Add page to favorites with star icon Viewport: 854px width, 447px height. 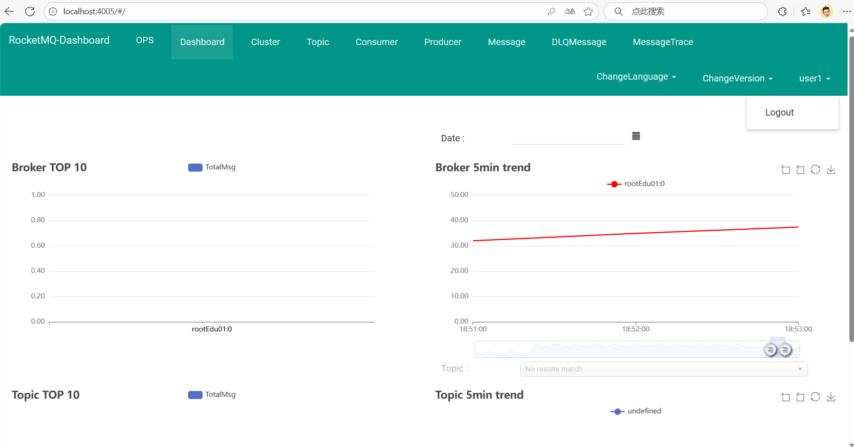pyautogui.click(x=588, y=12)
